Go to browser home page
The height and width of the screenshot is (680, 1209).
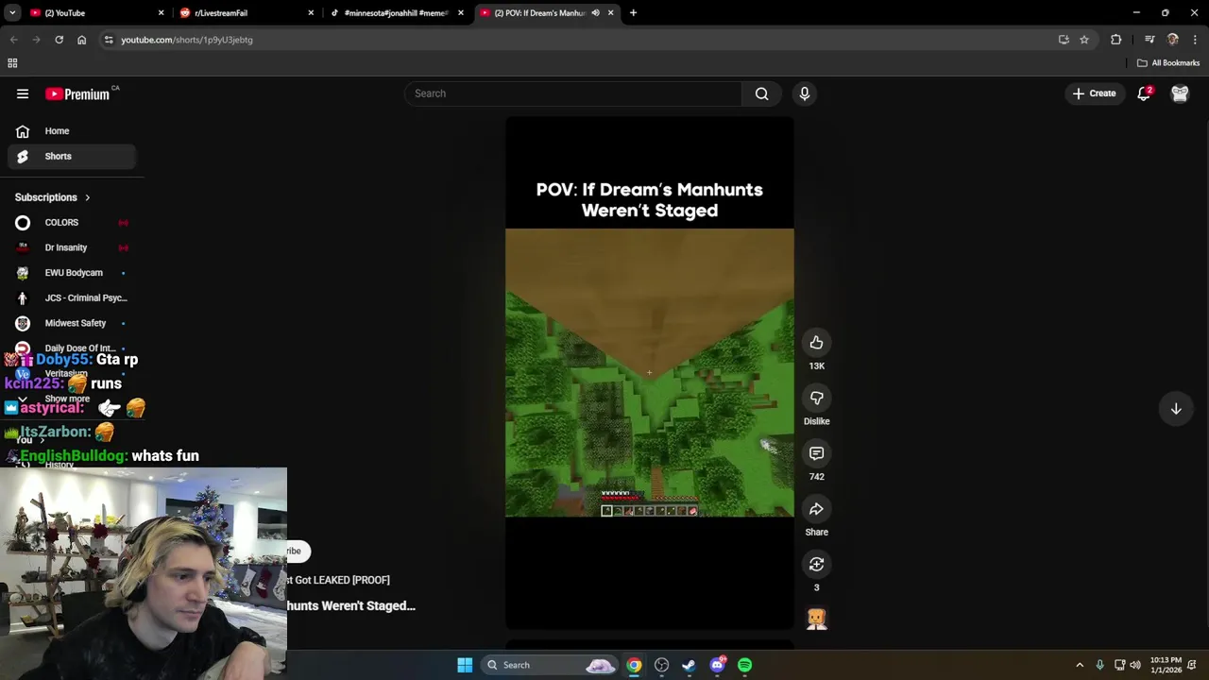click(81, 40)
